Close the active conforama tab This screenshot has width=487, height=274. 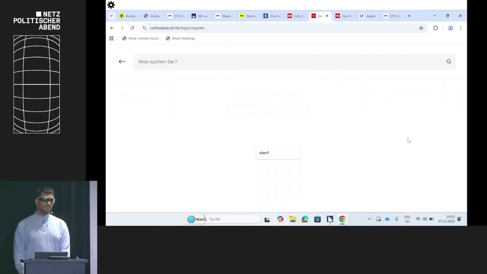tap(327, 16)
